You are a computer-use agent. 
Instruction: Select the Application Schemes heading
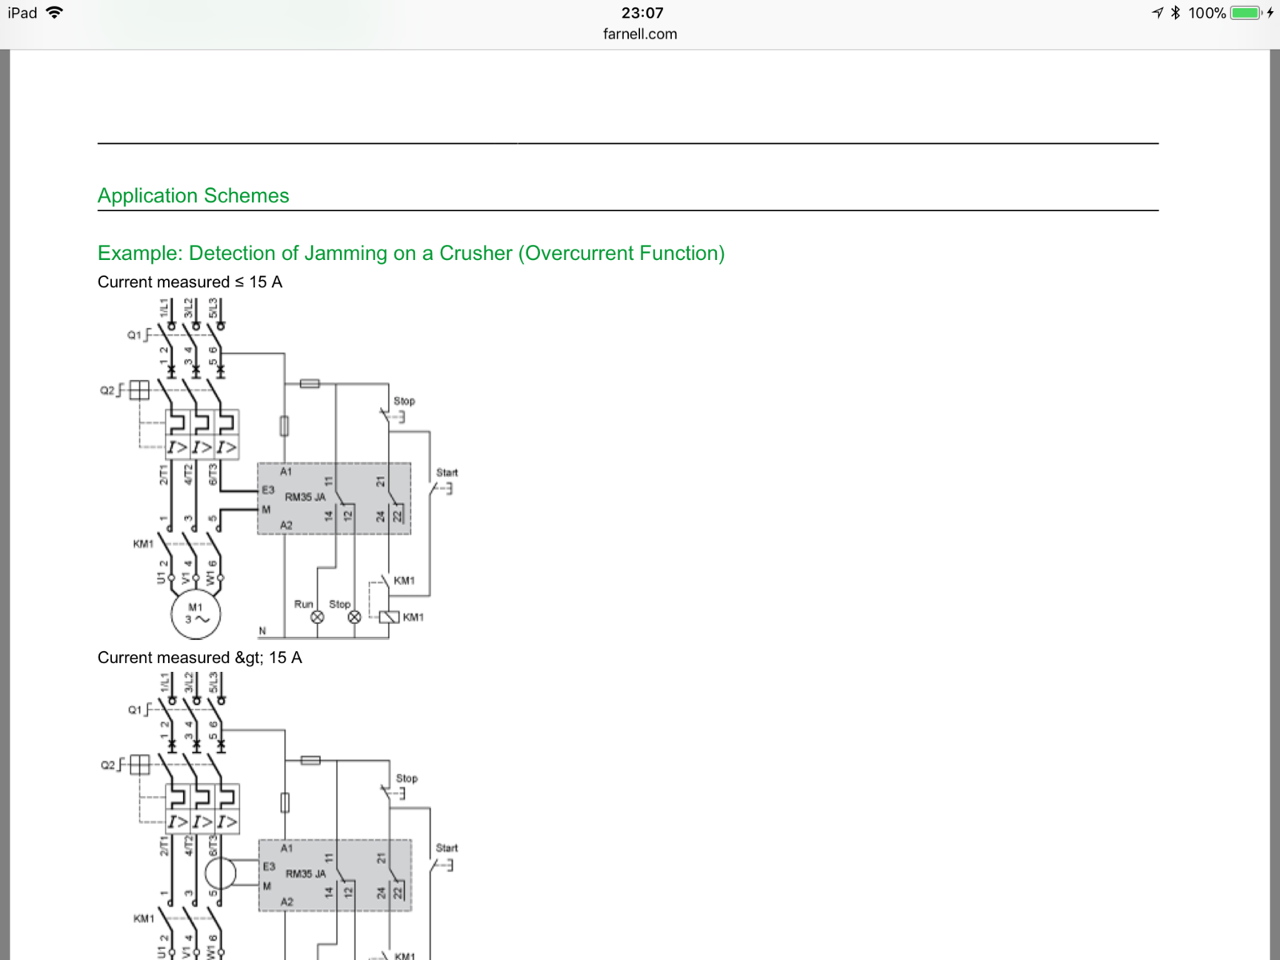[x=193, y=196]
